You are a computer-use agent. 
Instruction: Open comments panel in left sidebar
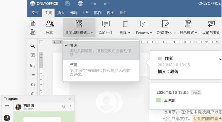coord(33,55)
